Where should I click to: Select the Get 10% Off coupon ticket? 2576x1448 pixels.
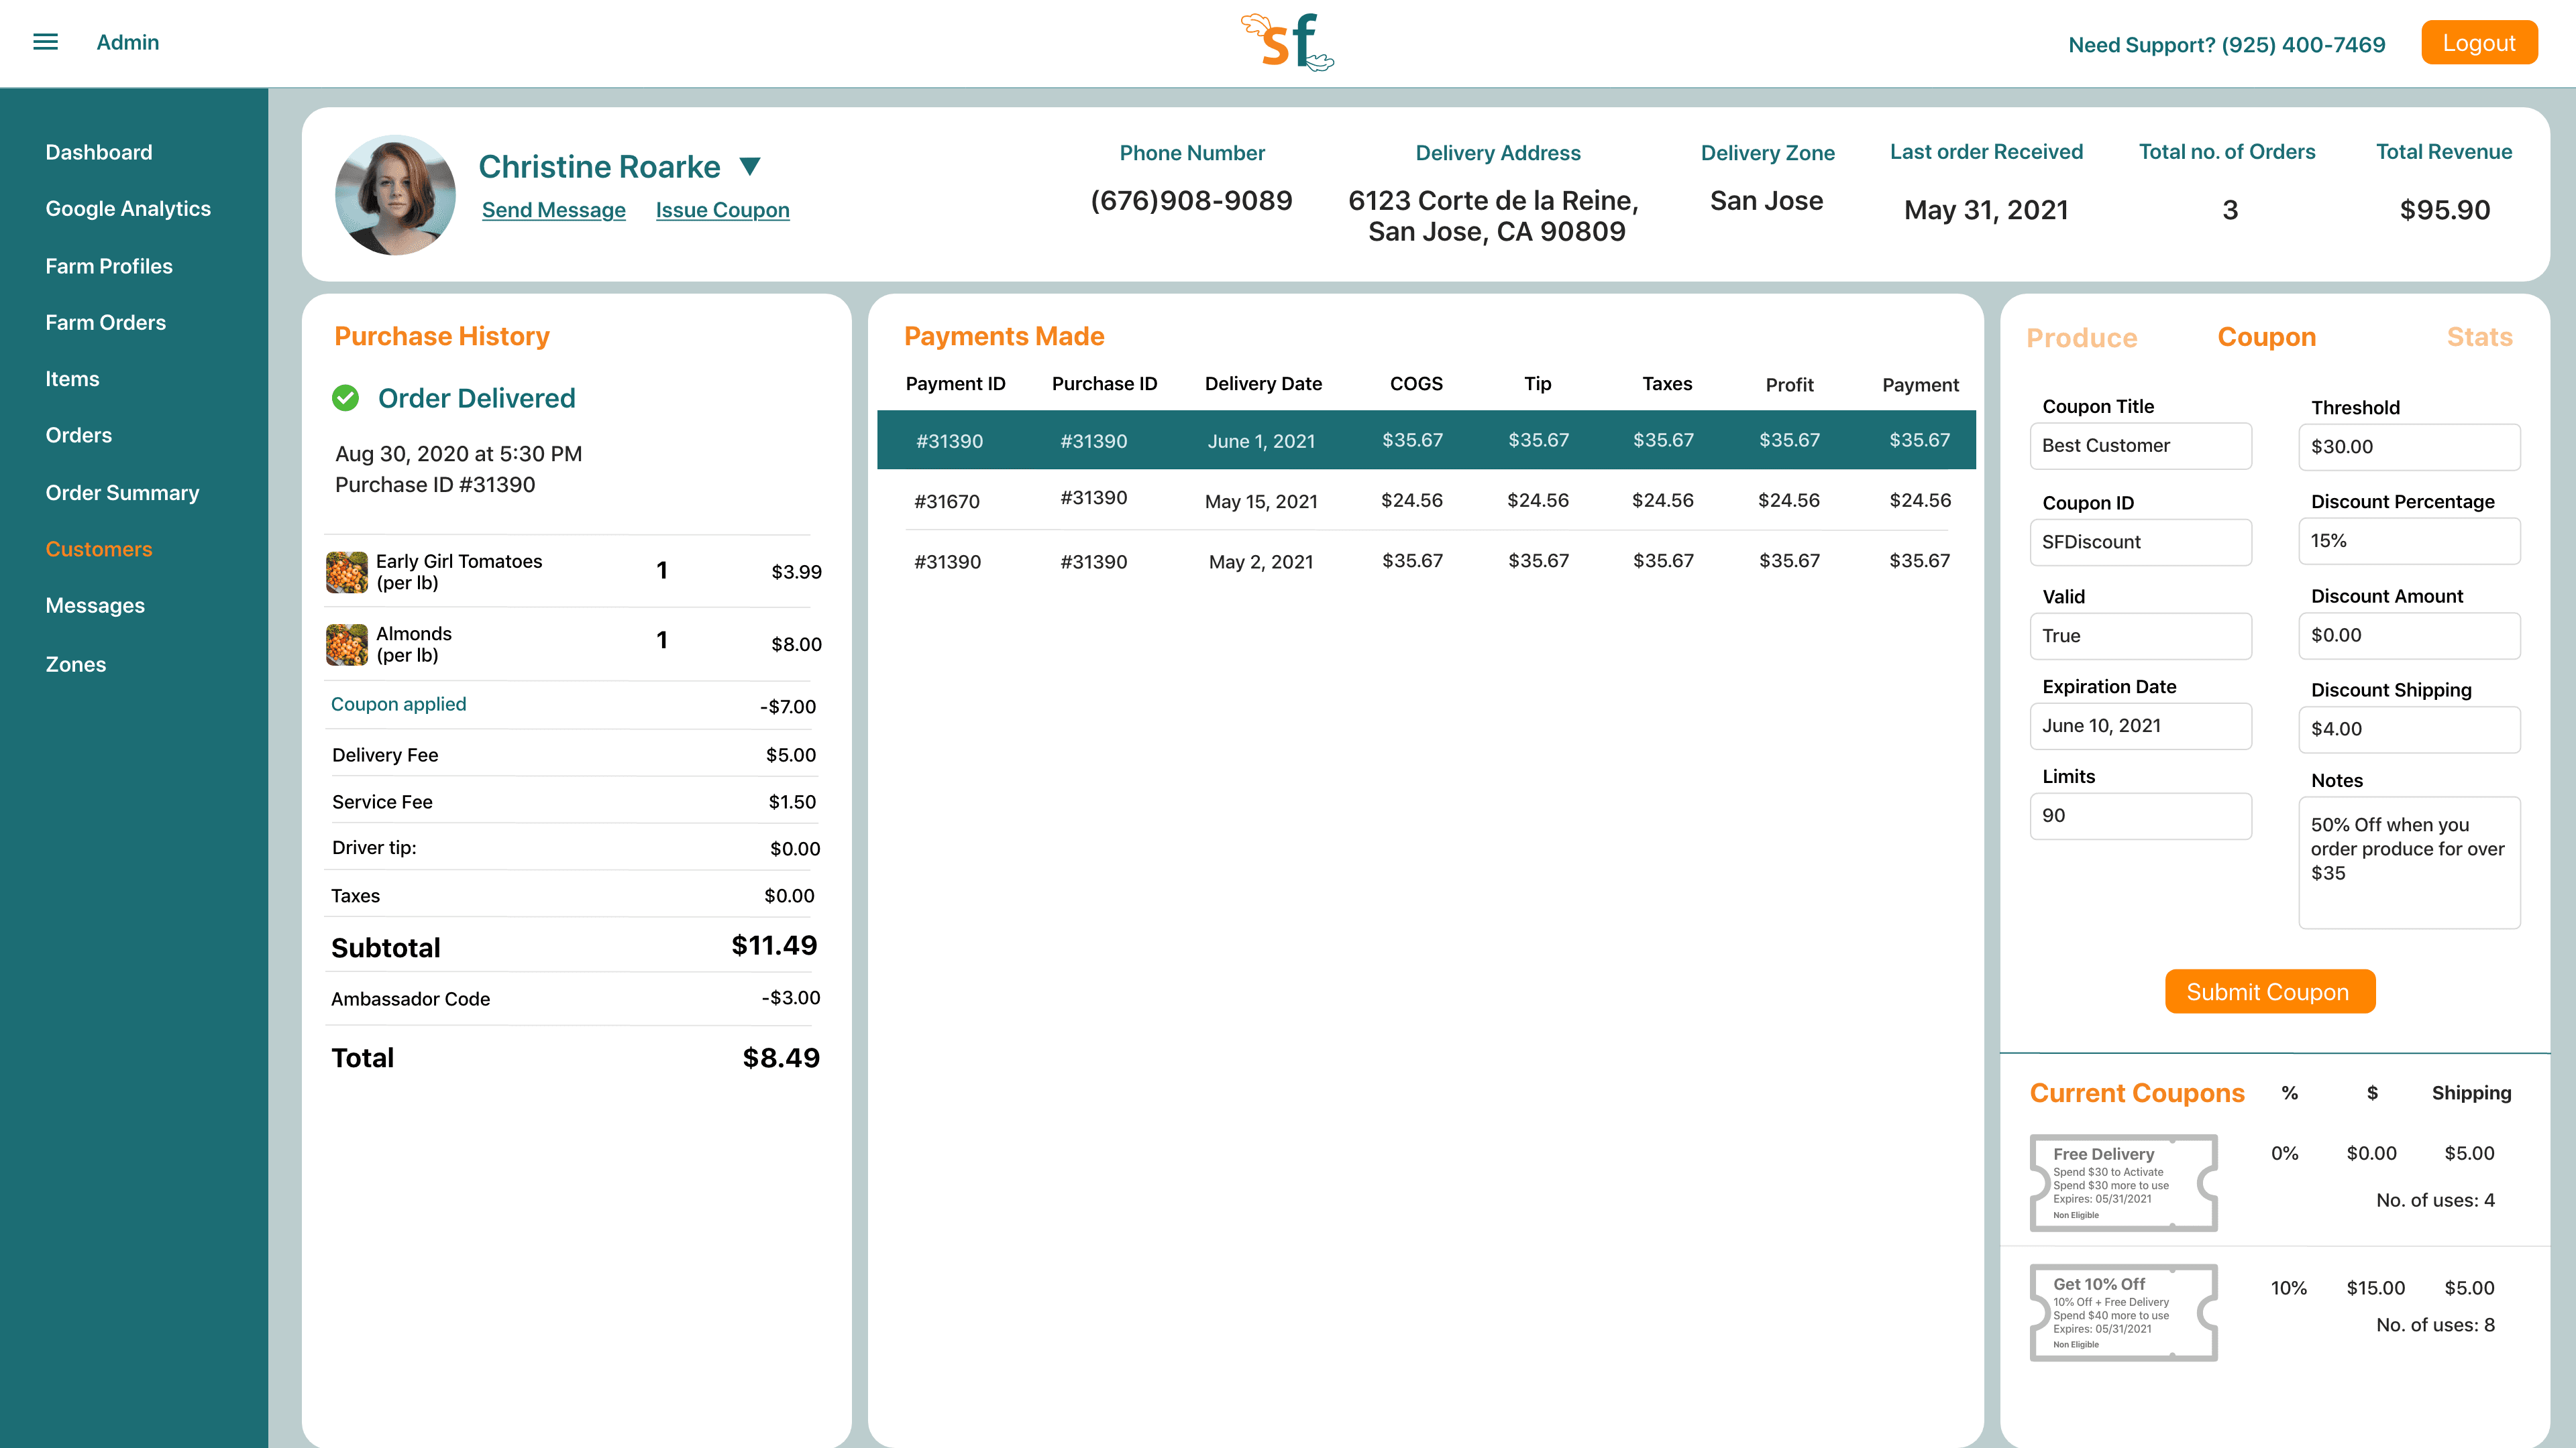coord(2124,1312)
